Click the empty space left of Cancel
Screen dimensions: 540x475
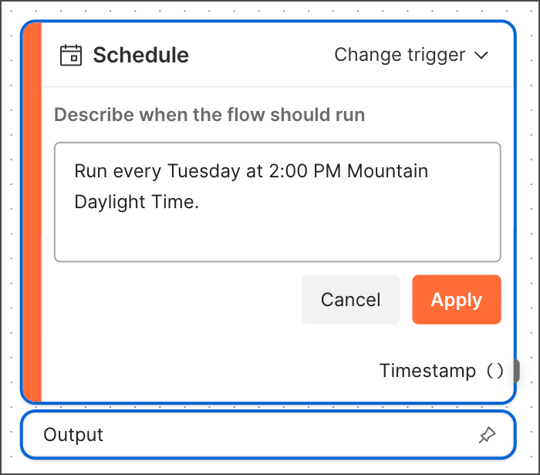tap(177, 300)
